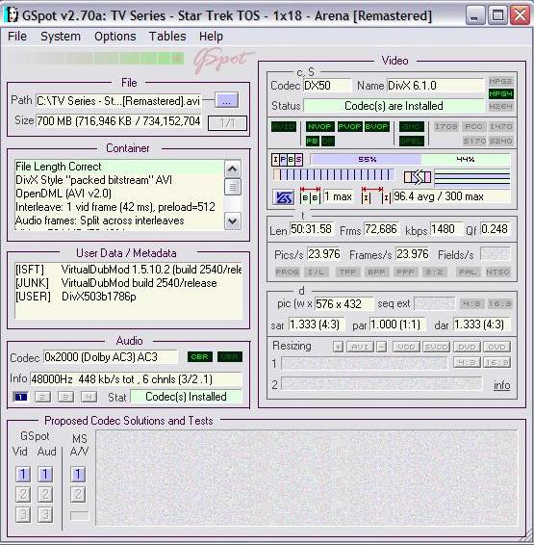Image resolution: width=534 pixels, height=545 pixels.
Task: Click the GSpot app icon in title bar
Action: coord(13,15)
